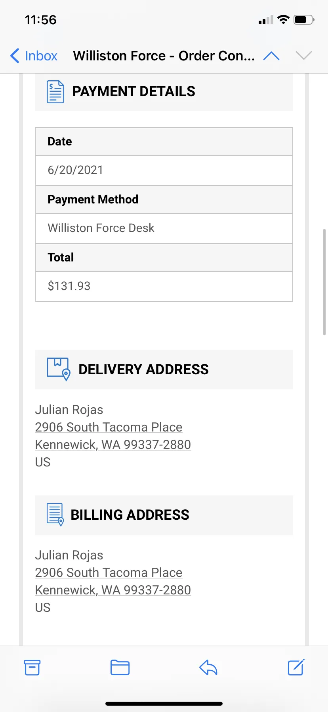Open delivery street 2906 South Tacoma Place

point(109,427)
